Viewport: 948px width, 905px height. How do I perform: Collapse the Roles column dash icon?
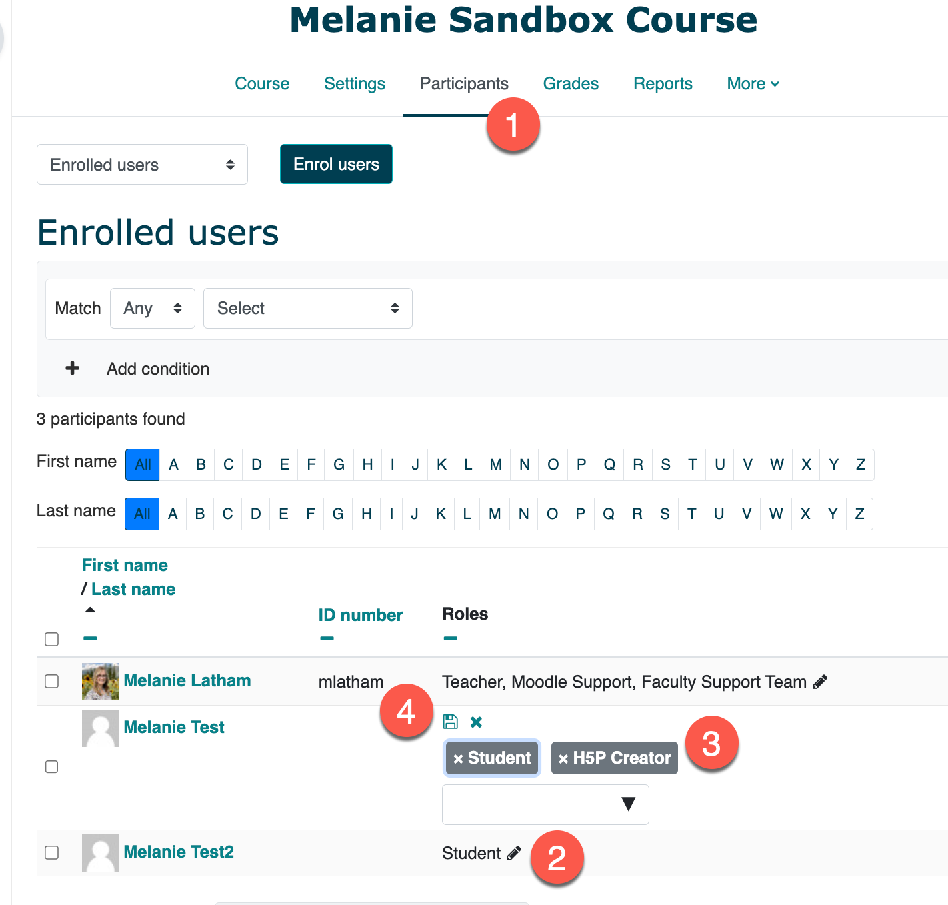coord(451,638)
